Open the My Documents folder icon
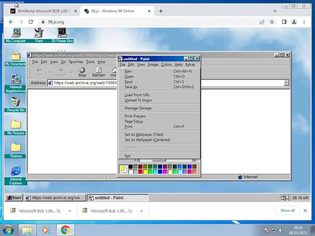The height and width of the screenshot is (236, 315). (x=16, y=58)
